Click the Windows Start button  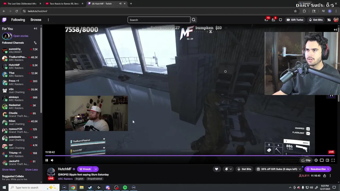pyautogui.click(x=4, y=188)
